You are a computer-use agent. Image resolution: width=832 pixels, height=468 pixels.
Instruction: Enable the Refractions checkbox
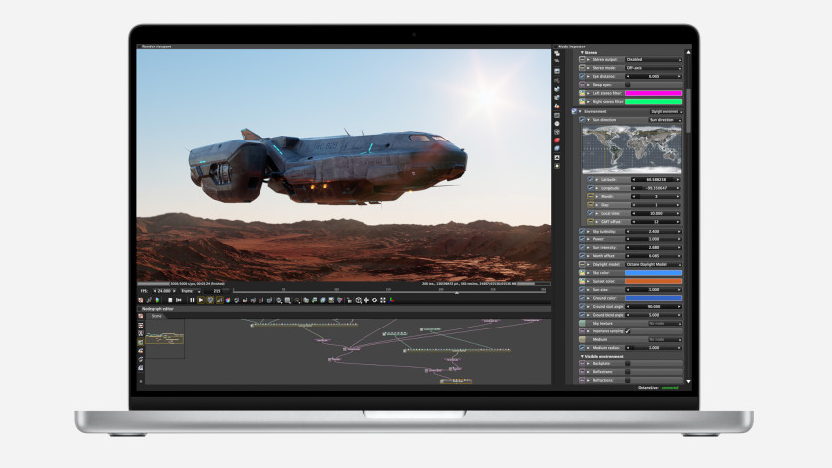(628, 380)
